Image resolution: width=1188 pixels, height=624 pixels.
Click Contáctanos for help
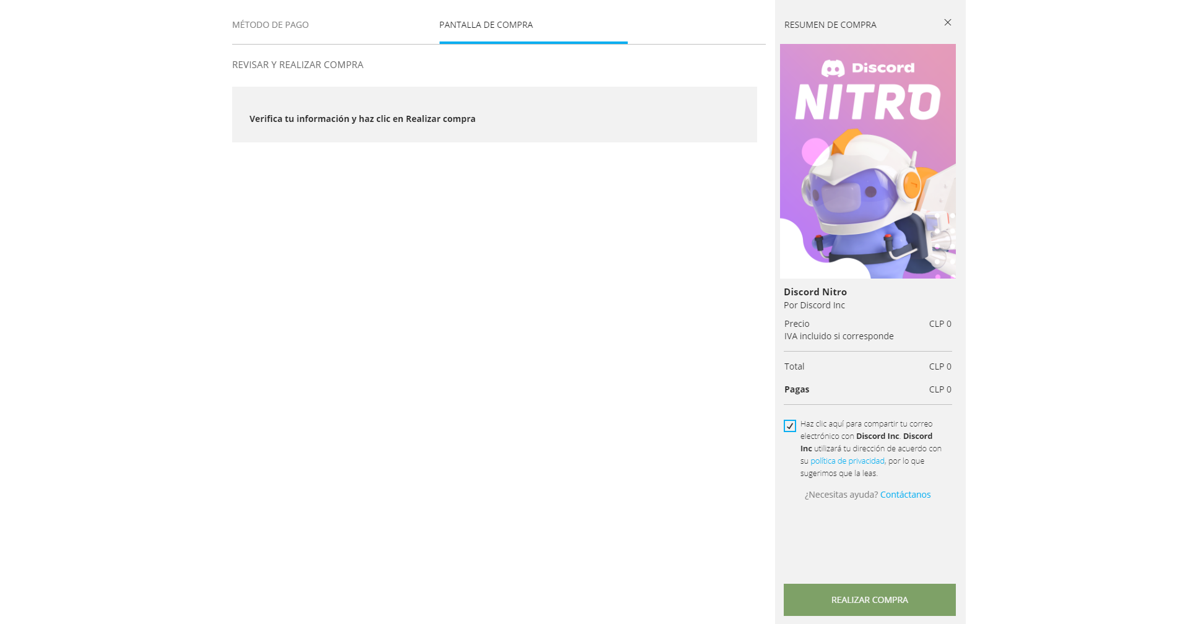(x=905, y=494)
